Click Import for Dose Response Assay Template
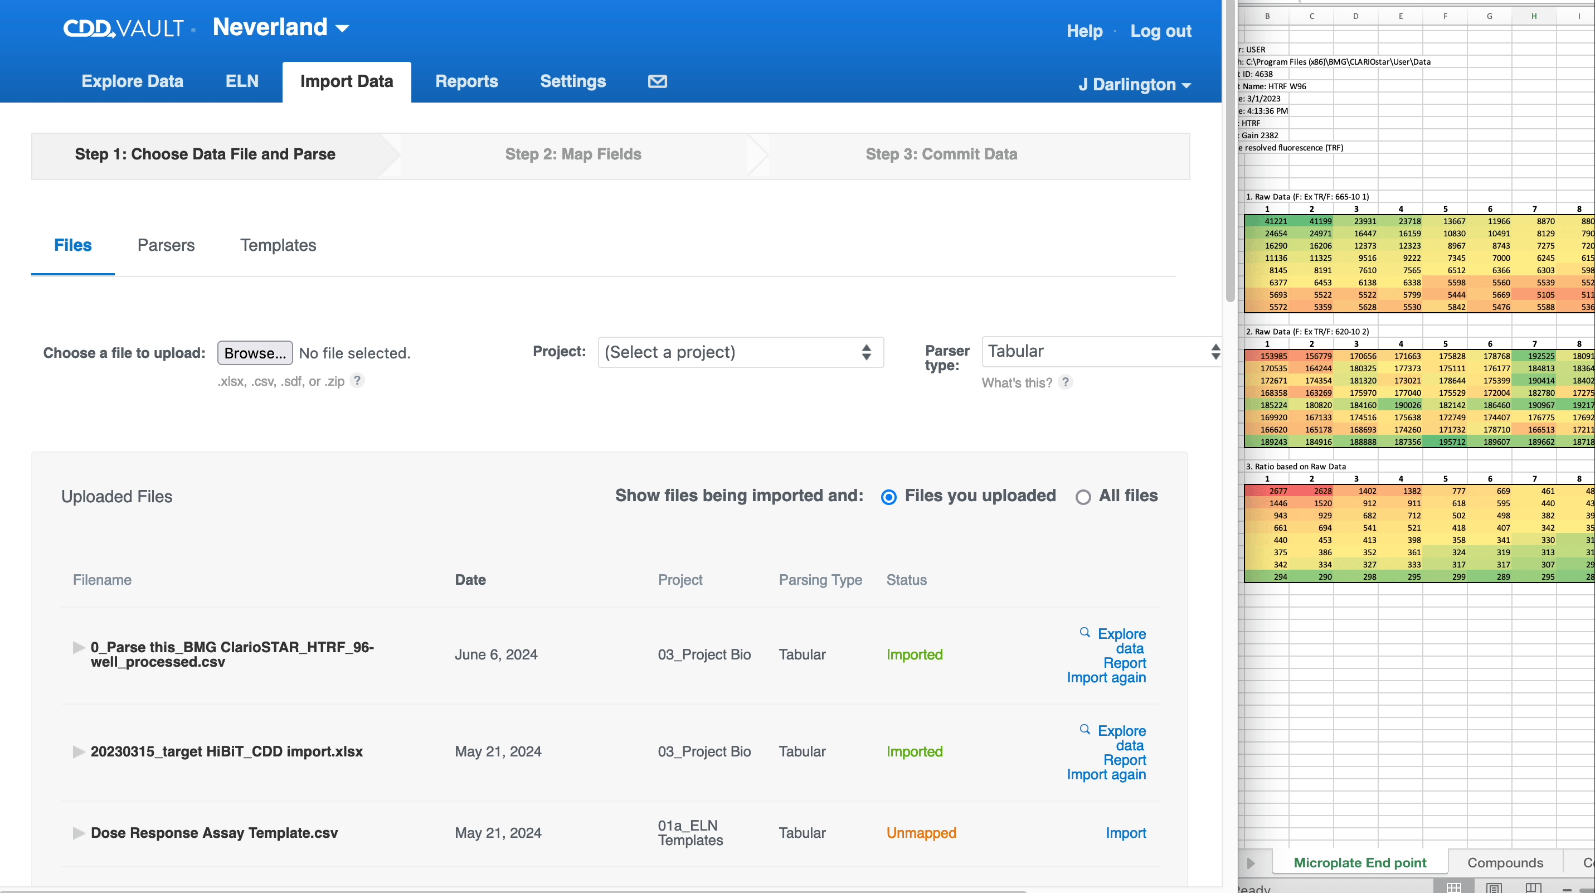1595x893 pixels. (1126, 833)
